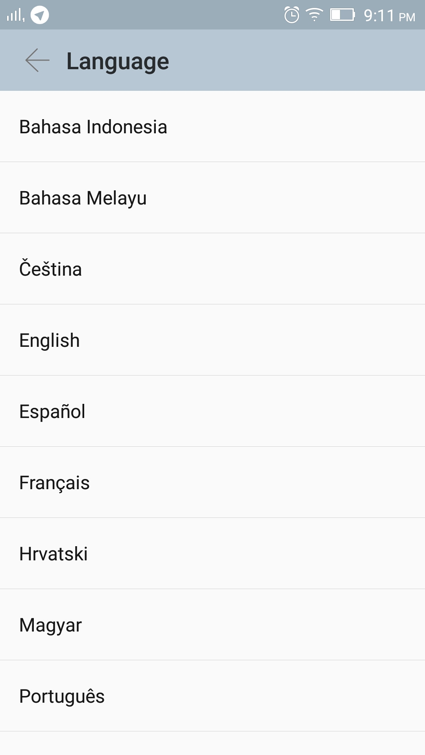This screenshot has height=755, width=425.
Task: Tap the battery indicator icon
Action: (x=342, y=15)
